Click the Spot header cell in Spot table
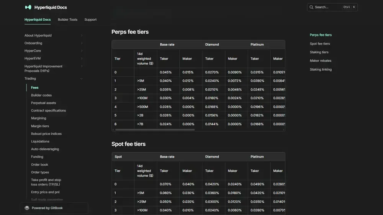The image size is (383, 215). [118, 157]
